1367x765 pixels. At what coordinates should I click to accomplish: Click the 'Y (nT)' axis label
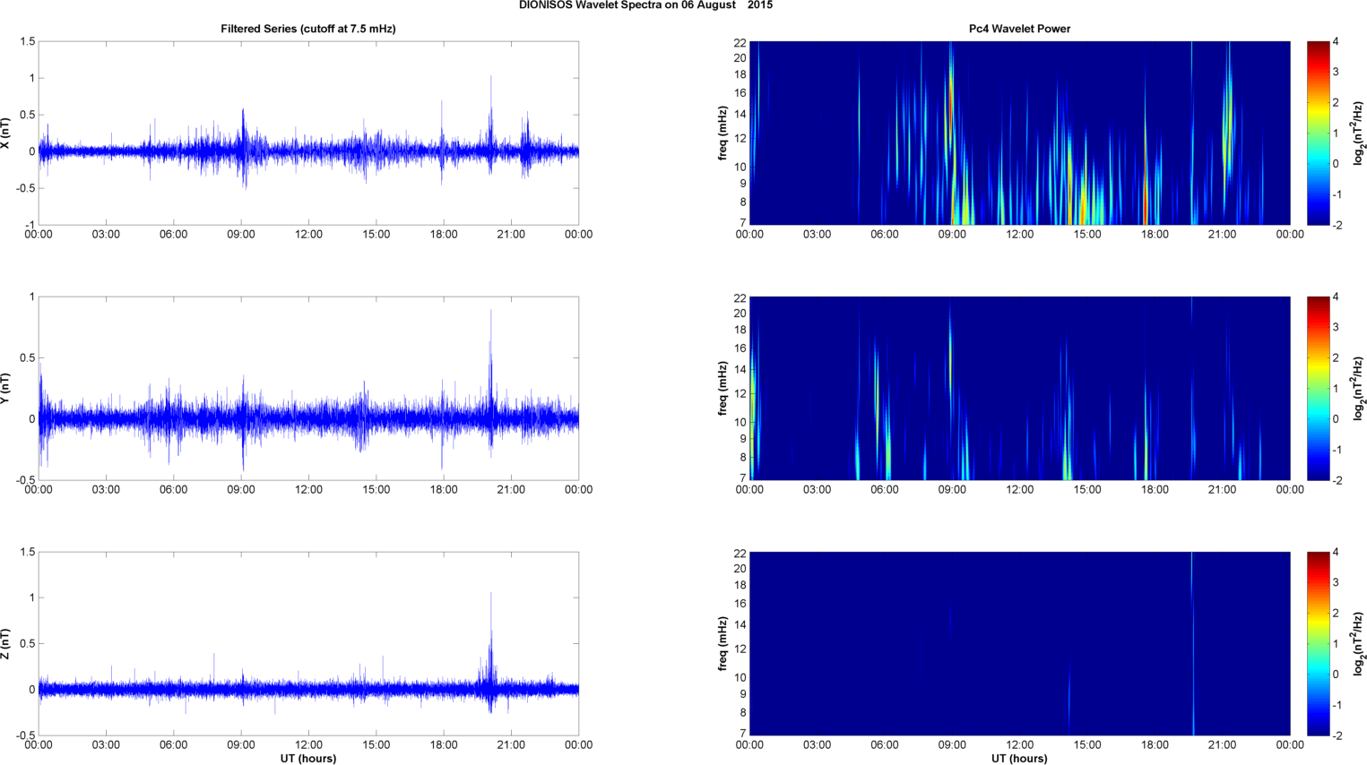tap(6, 389)
